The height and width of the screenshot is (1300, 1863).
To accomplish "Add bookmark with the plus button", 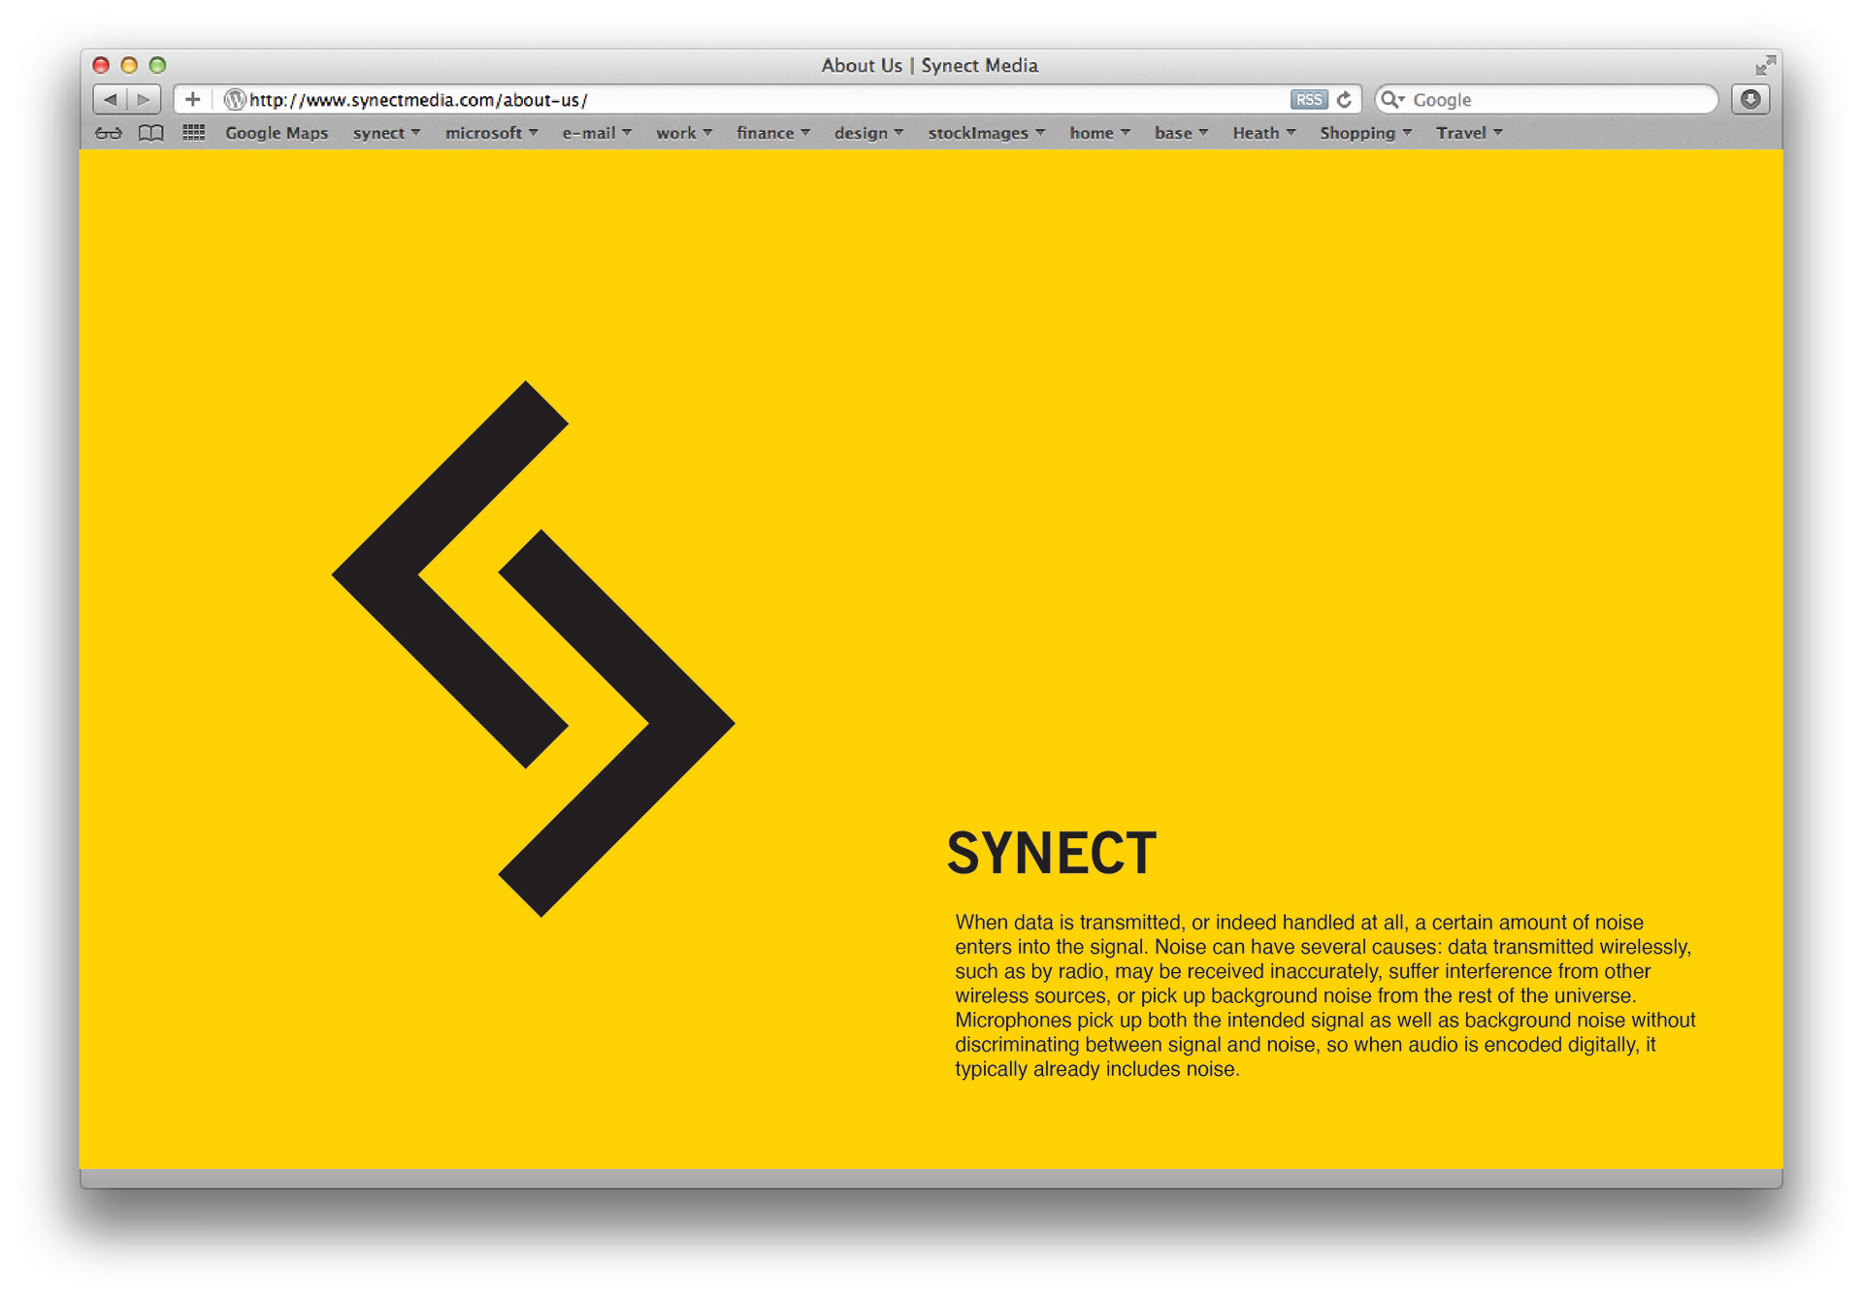I will point(192,99).
